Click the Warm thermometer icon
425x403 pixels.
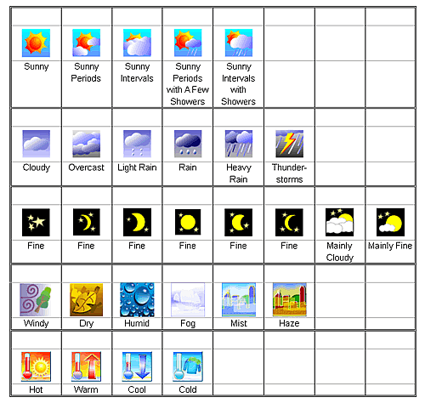pyautogui.click(x=86, y=366)
